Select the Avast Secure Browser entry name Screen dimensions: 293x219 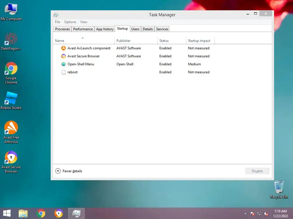click(84, 56)
